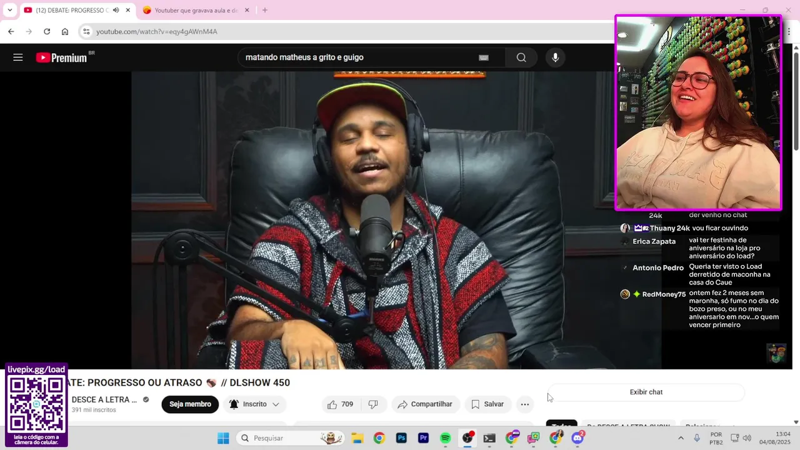Image resolution: width=800 pixels, height=450 pixels.
Task: Click the Windows Pesquisar search box
Action: [290, 438]
